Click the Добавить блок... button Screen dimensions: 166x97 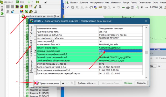pyautogui.click(x=87, y=83)
